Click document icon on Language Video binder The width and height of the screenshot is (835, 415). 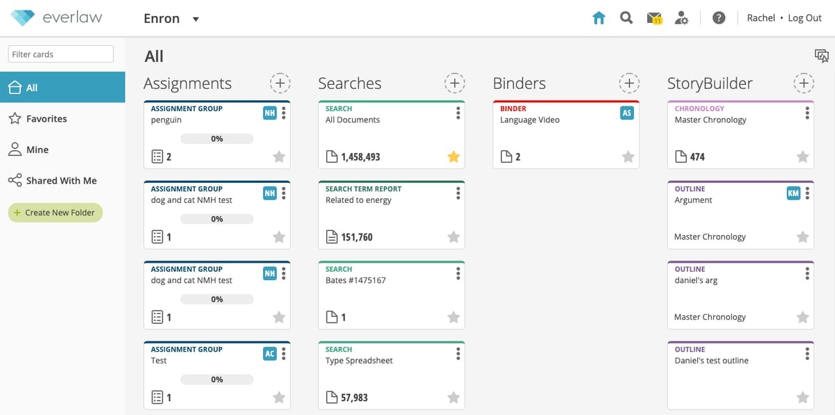click(507, 157)
